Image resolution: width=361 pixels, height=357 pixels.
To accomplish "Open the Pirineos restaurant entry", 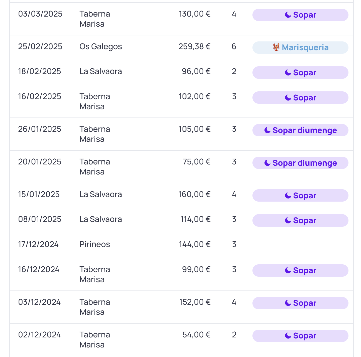I will pos(95,244).
